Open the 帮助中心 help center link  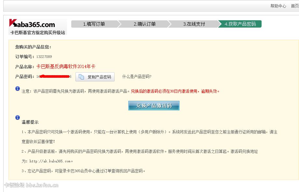click(278, 6)
